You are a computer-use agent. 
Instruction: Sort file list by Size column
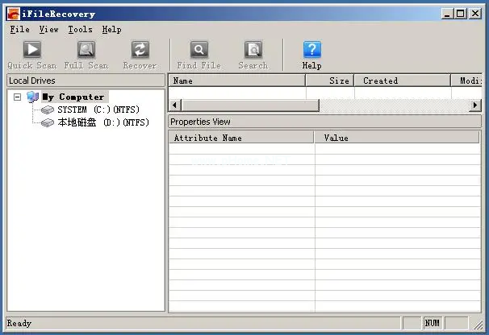coord(329,81)
